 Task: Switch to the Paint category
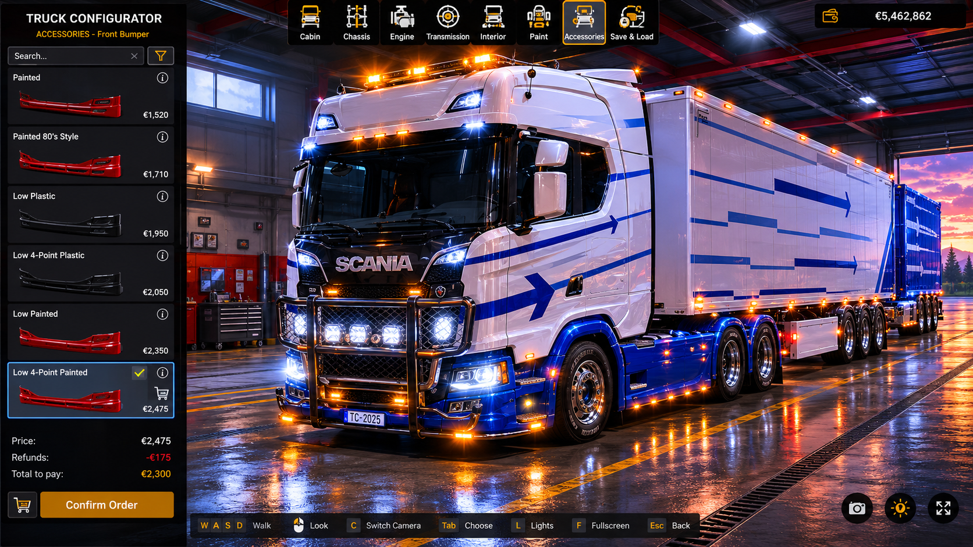[x=538, y=23]
